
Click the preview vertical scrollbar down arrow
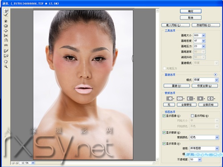157,159
